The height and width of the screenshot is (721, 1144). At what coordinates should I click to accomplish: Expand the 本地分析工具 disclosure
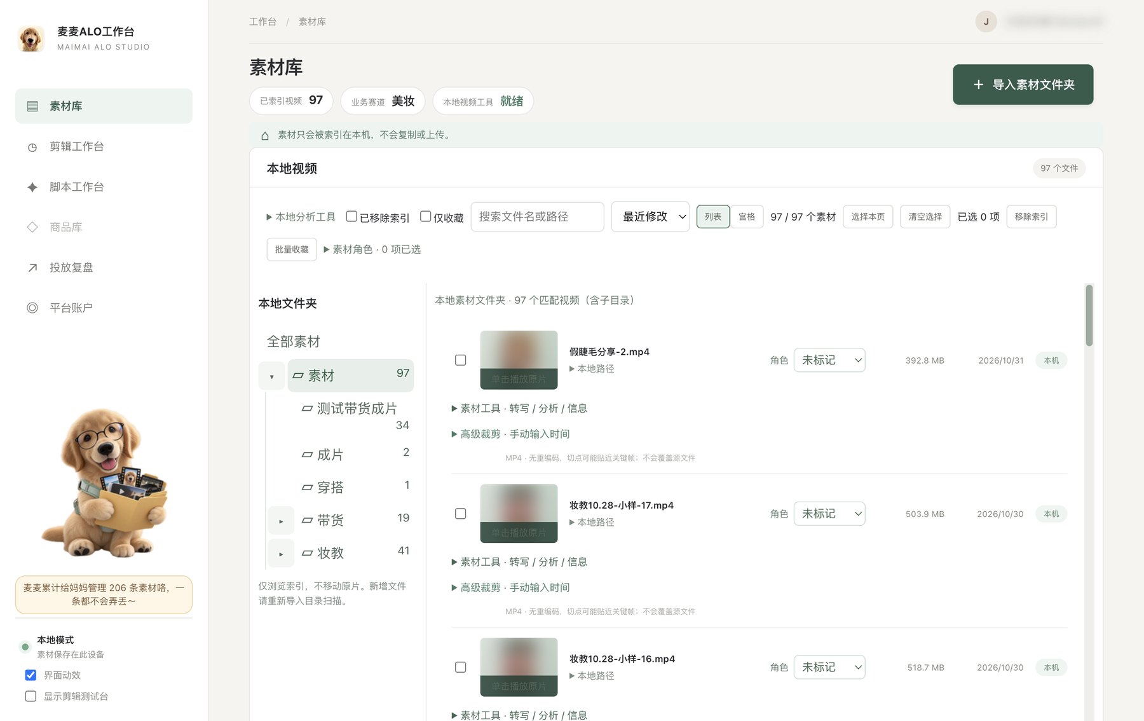301,217
